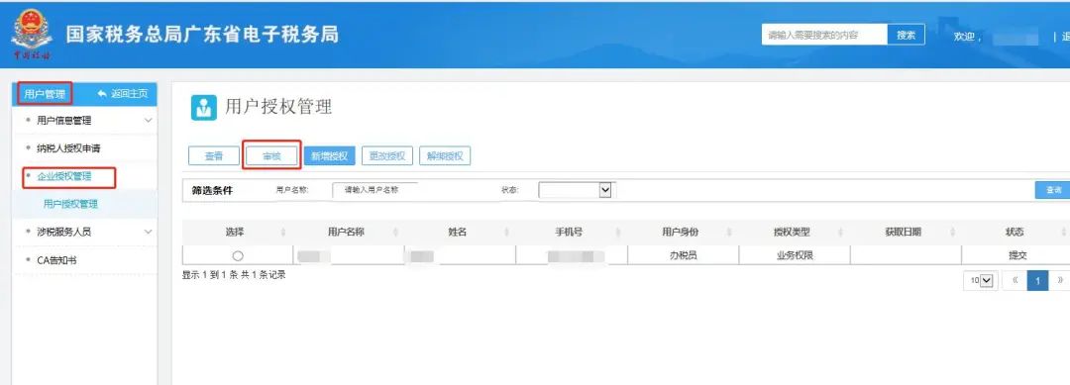The image size is (1070, 385).
Task: Click the 查看 button
Action: coord(214,156)
